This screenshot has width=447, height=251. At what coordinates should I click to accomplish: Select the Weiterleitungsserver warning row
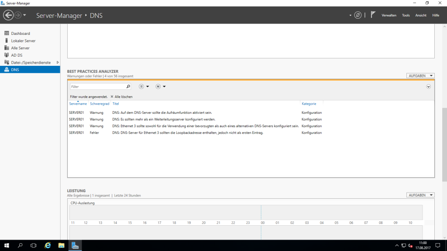[x=251, y=119]
